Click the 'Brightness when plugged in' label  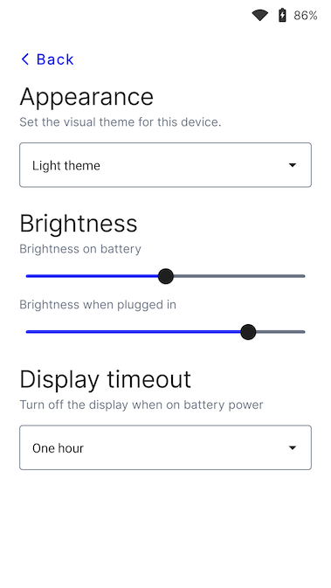[x=98, y=305]
